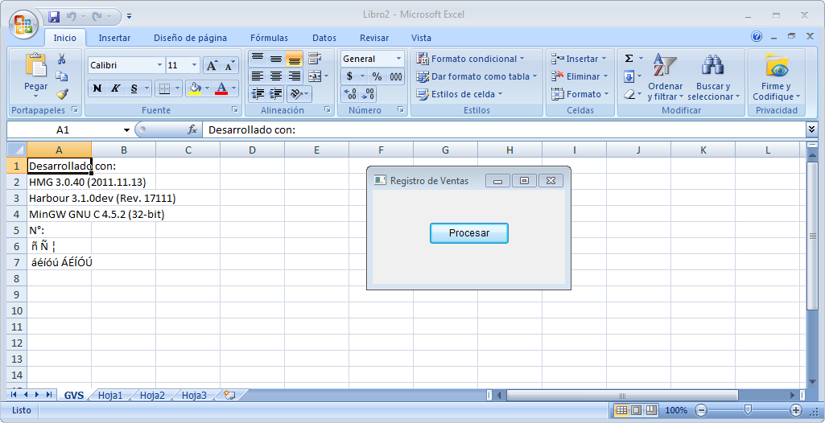Align text to middle of cell
The height and width of the screenshot is (423, 825).
[276, 59]
